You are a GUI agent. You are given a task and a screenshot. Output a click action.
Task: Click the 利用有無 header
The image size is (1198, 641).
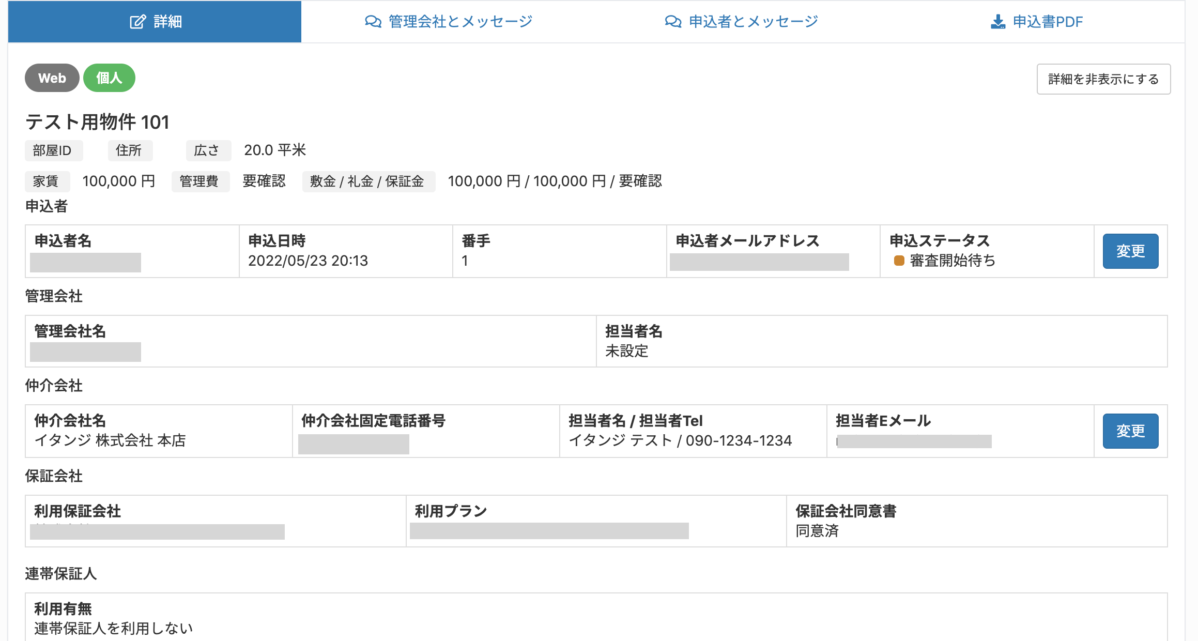63,609
